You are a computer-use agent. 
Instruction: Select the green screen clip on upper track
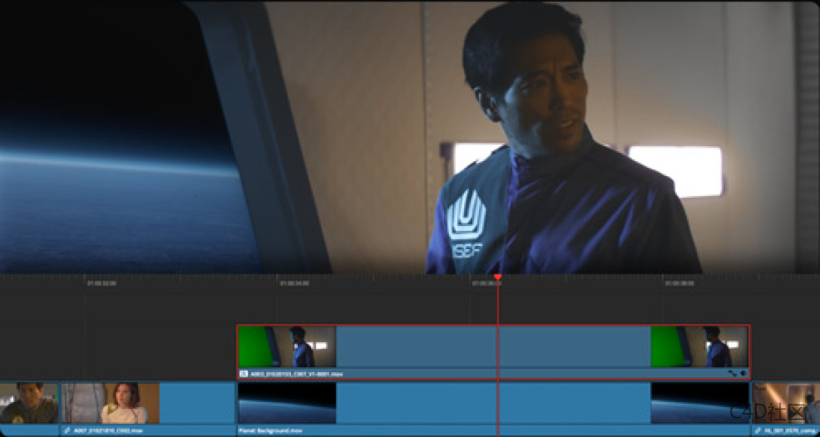coord(493,352)
